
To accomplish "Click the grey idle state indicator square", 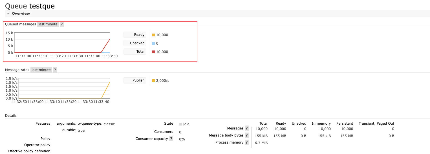I will pos(180,124).
